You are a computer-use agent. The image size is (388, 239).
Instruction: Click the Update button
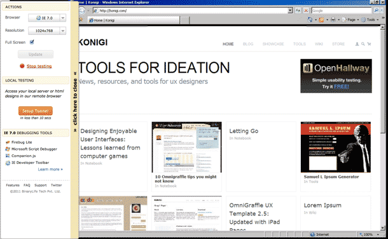click(x=36, y=55)
